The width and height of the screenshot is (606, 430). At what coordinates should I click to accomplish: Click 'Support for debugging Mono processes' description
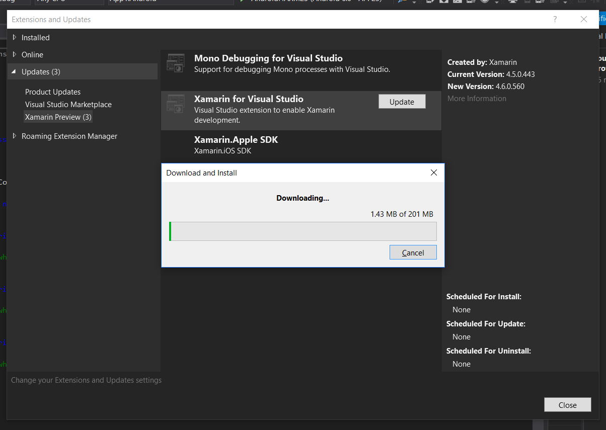[292, 69]
